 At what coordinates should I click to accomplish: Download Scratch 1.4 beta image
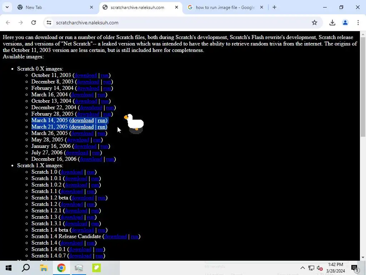coord(83,230)
